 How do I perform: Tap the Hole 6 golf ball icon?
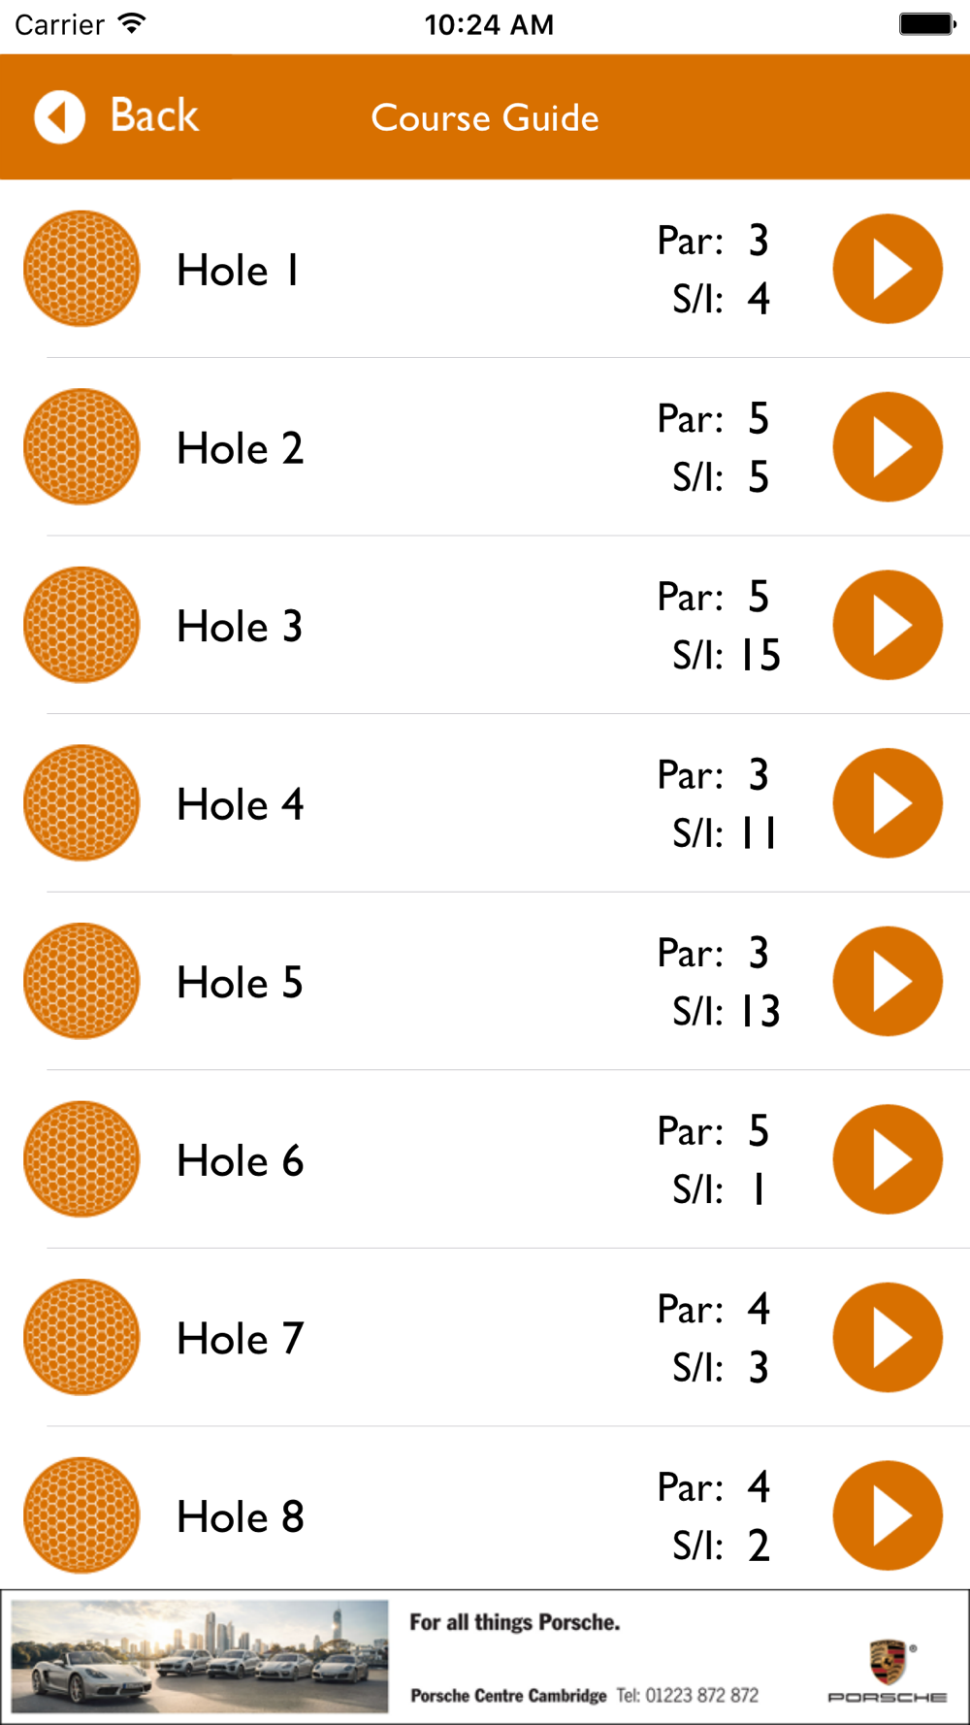[81, 1159]
